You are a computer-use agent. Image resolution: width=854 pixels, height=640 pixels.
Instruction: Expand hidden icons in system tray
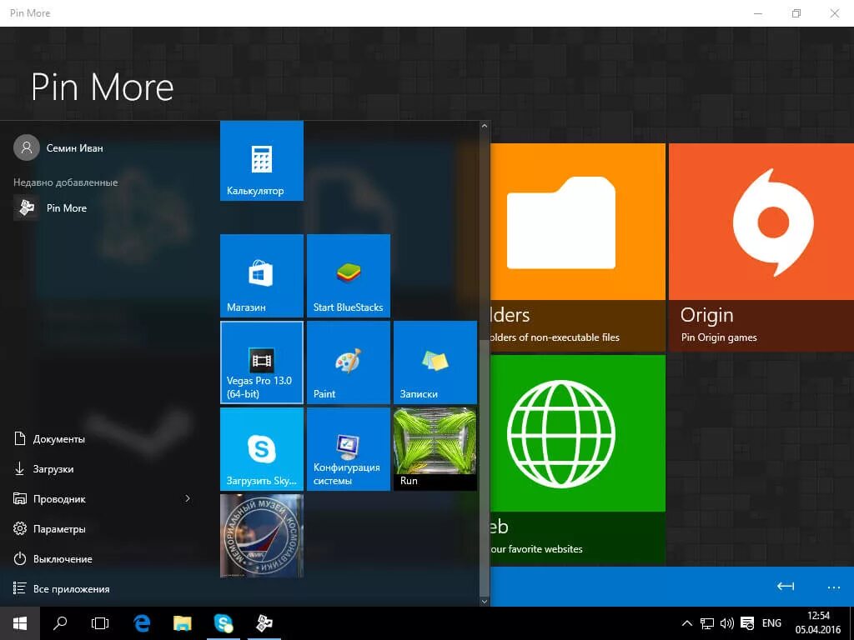pos(686,622)
